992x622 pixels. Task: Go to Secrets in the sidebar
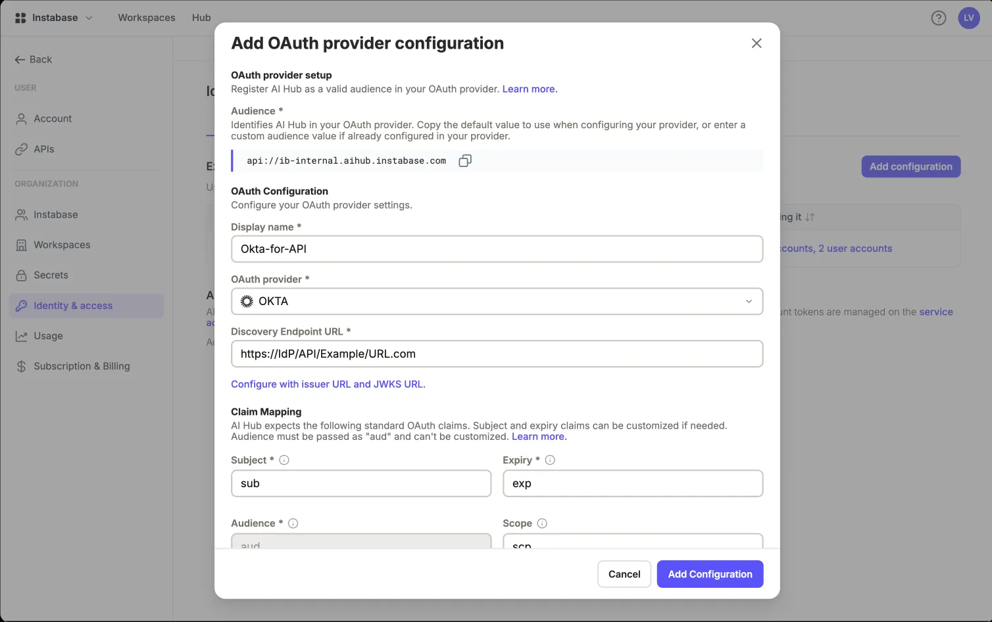tap(86, 275)
